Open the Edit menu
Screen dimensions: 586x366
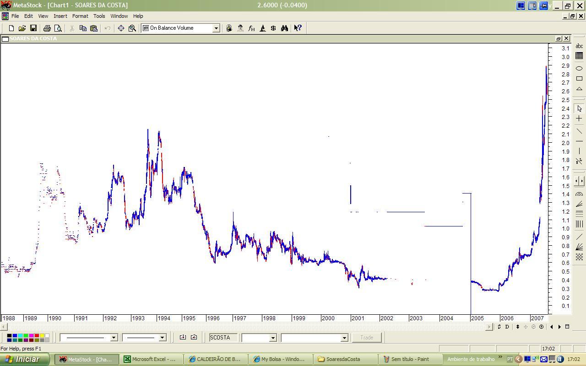[x=28, y=16]
